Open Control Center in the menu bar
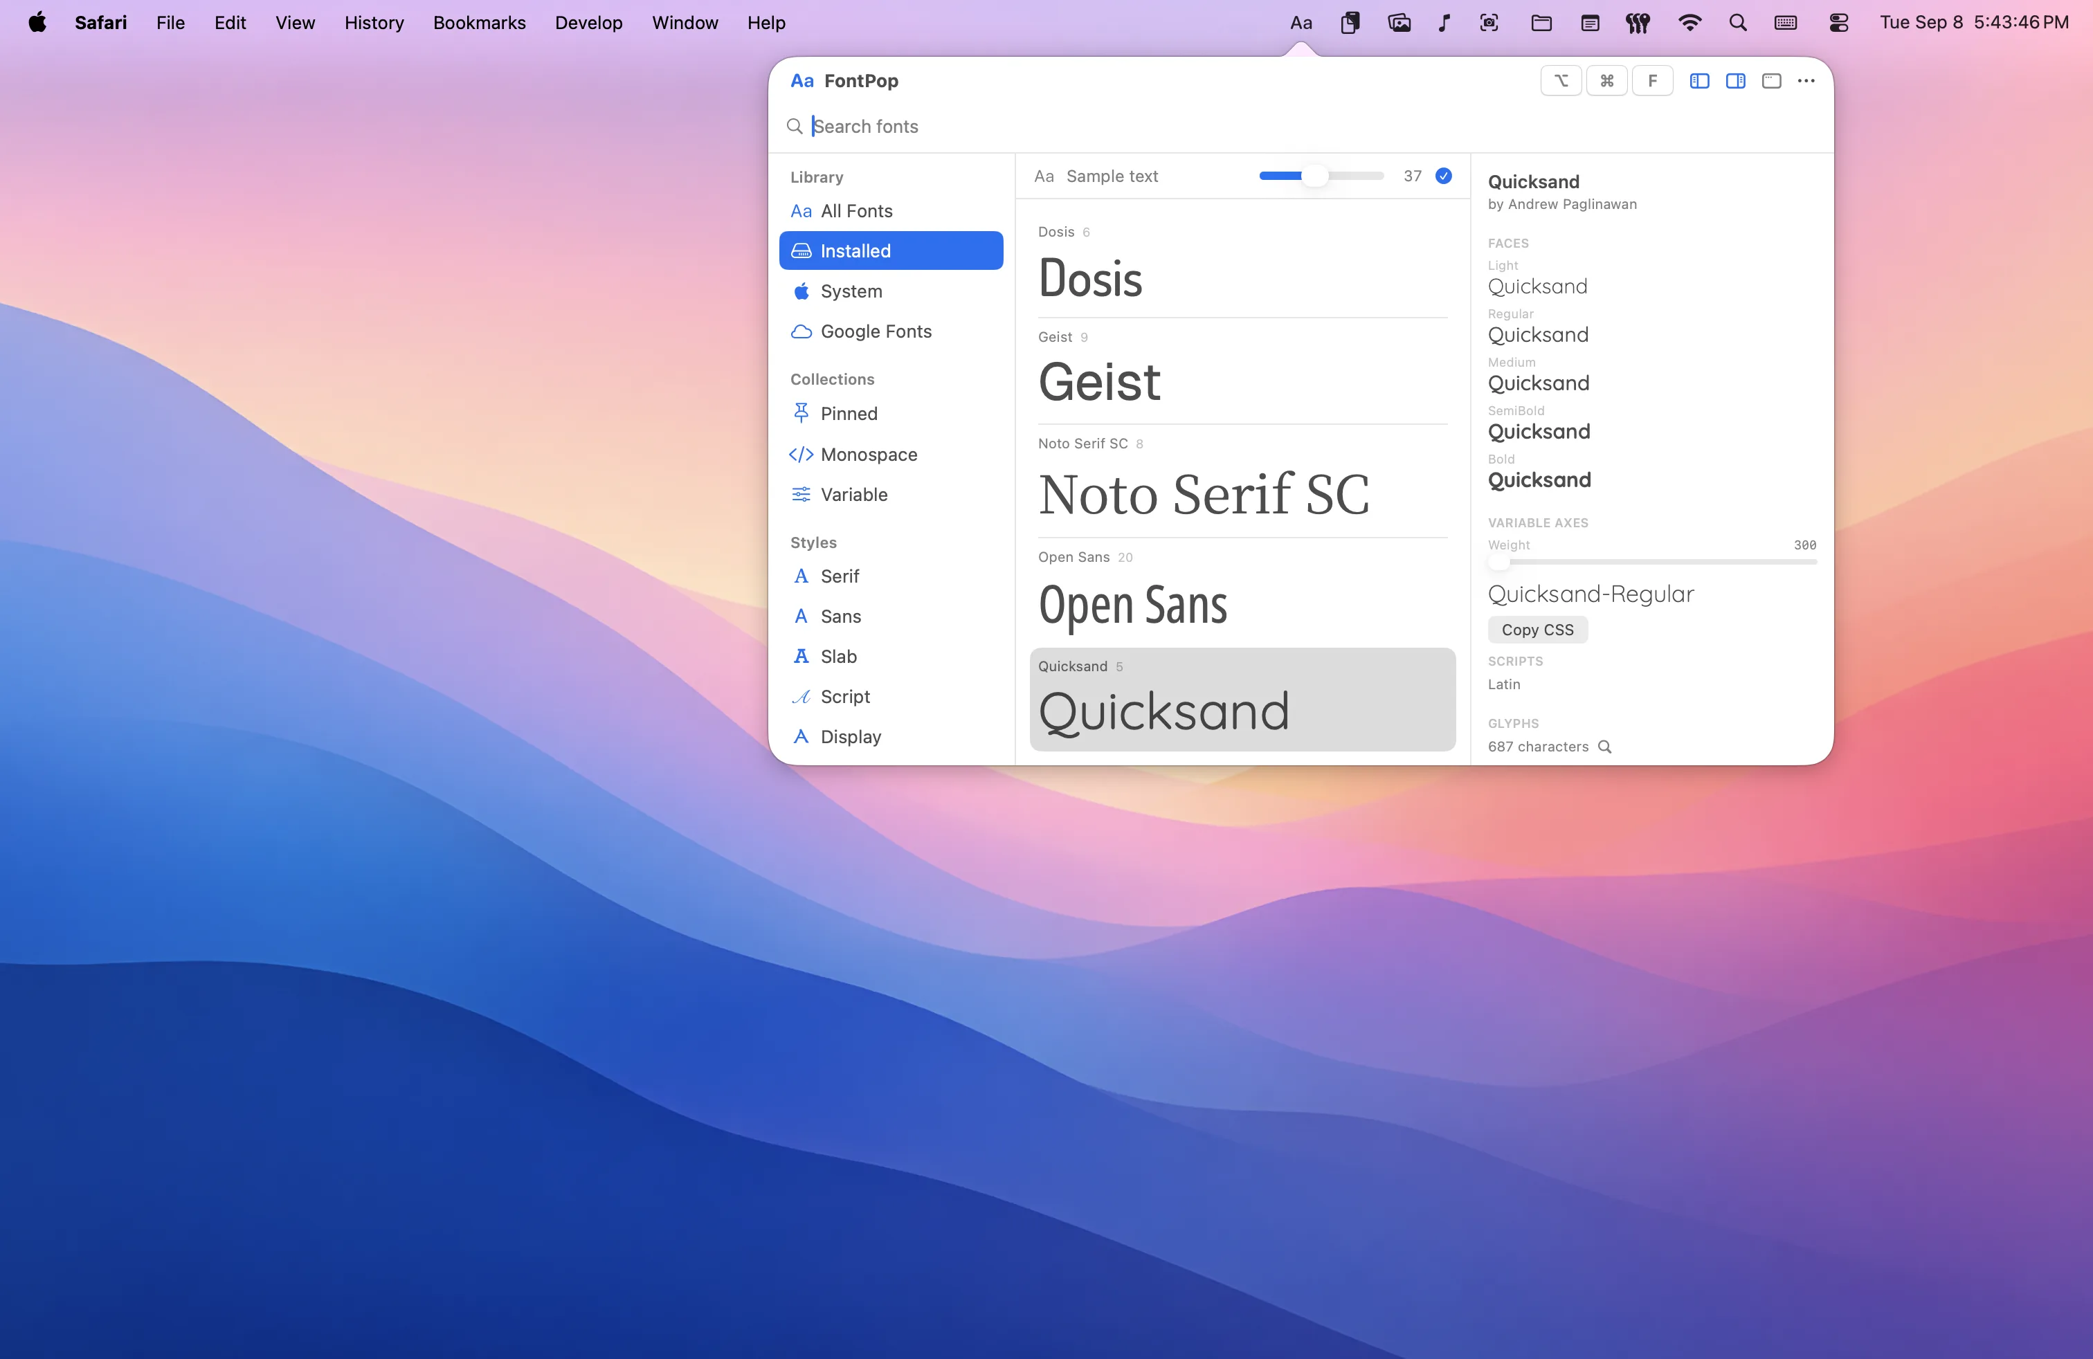Image resolution: width=2093 pixels, height=1359 pixels. click(x=1839, y=23)
